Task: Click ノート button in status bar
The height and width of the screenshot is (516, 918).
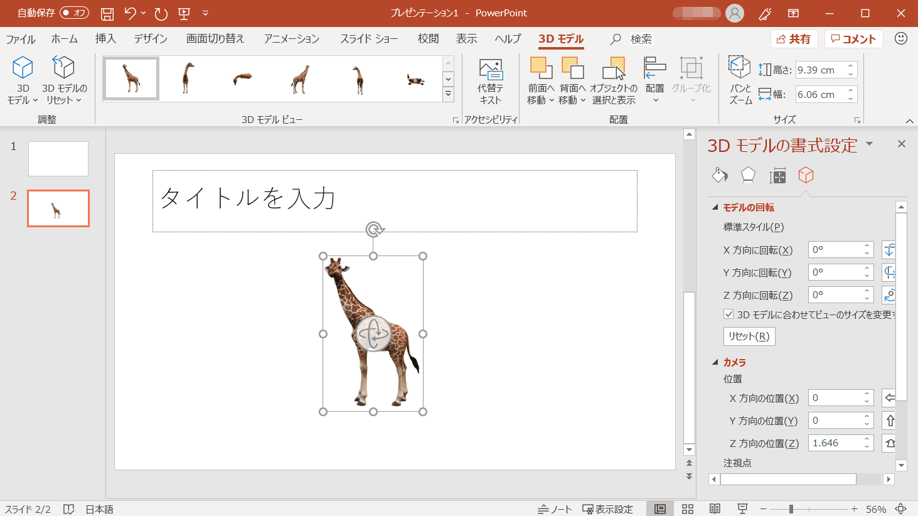Action: 555,509
